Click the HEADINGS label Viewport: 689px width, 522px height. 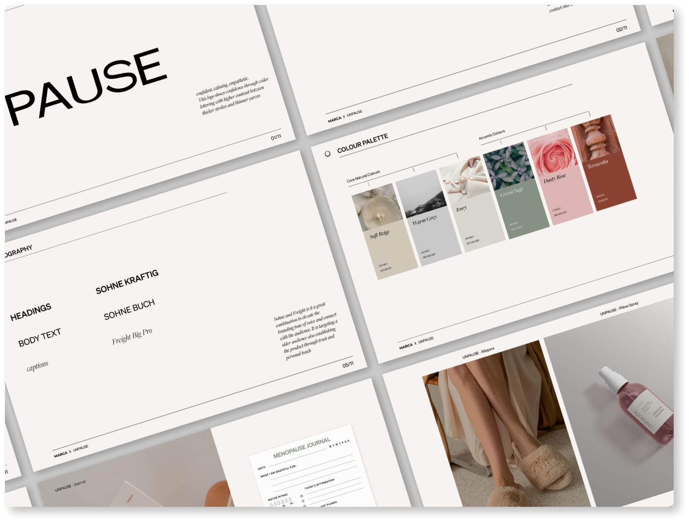tap(31, 312)
